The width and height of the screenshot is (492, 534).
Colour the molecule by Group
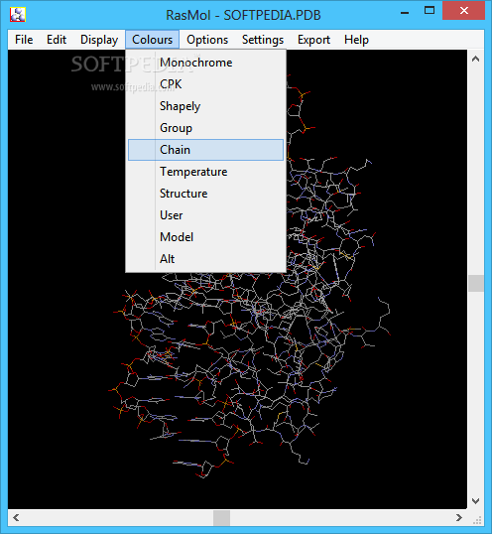point(205,128)
